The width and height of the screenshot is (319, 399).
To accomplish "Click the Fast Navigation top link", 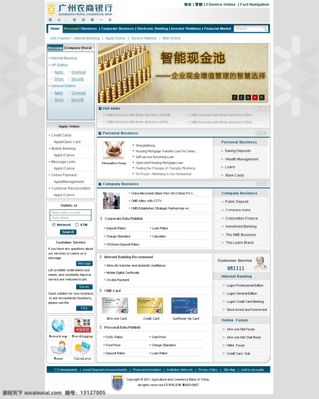I will (x=254, y=5).
